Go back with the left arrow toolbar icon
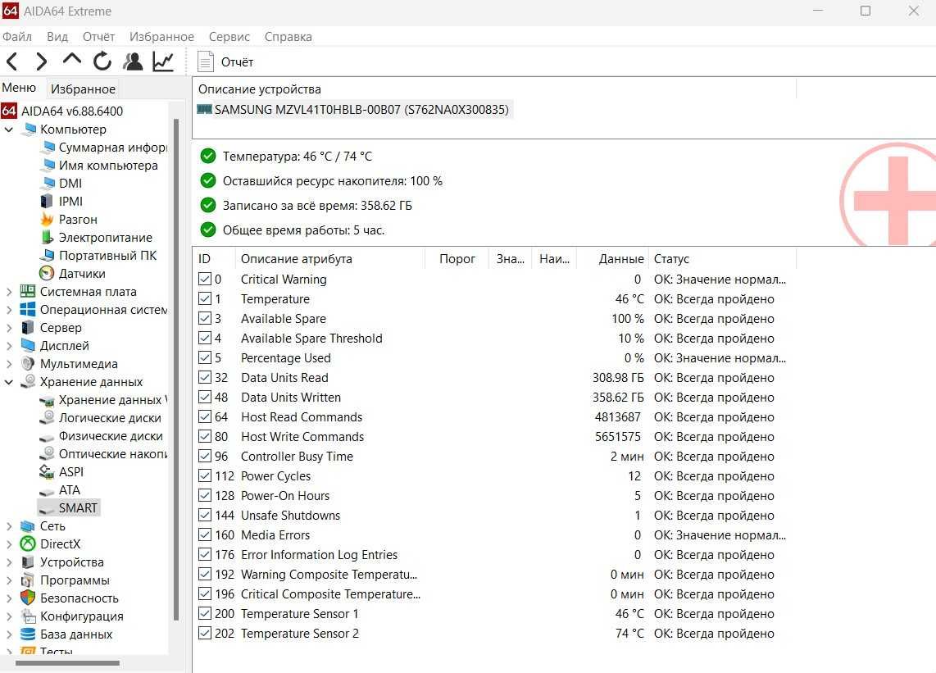 (12, 61)
